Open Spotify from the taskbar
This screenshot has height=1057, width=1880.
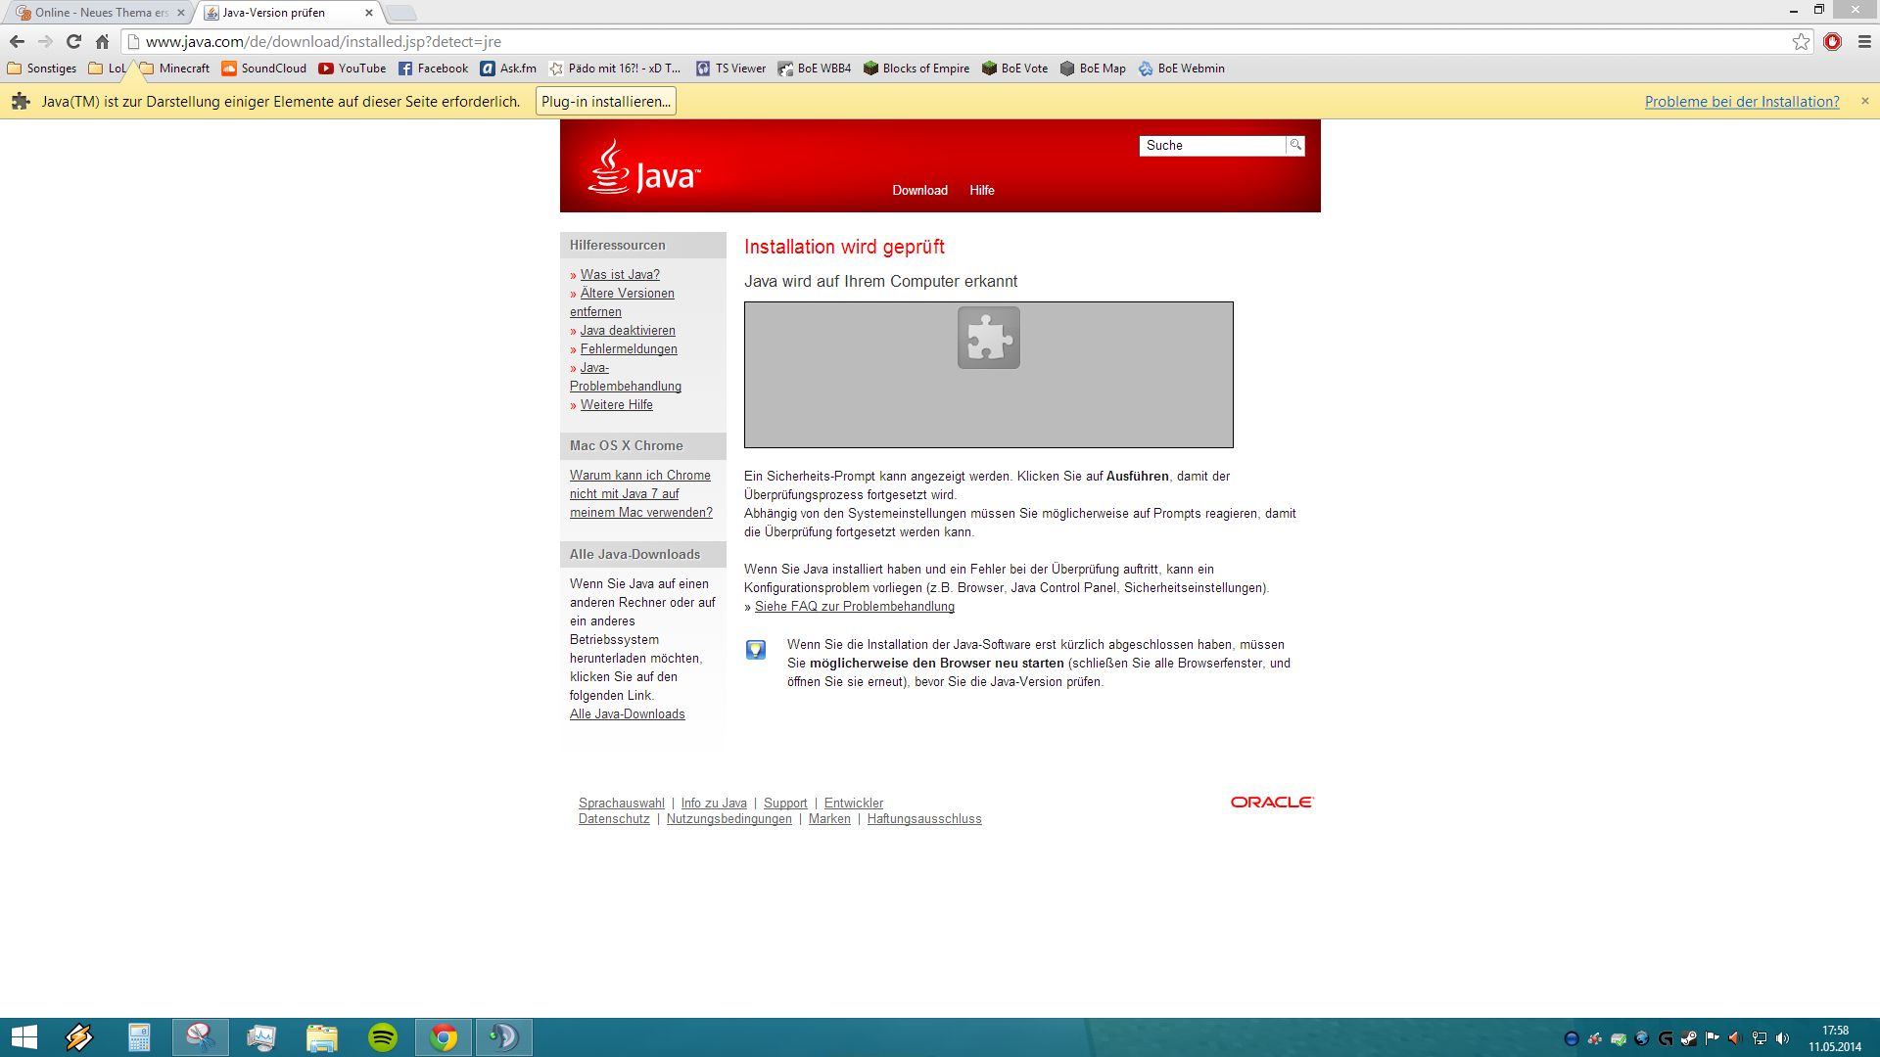[x=383, y=1037]
